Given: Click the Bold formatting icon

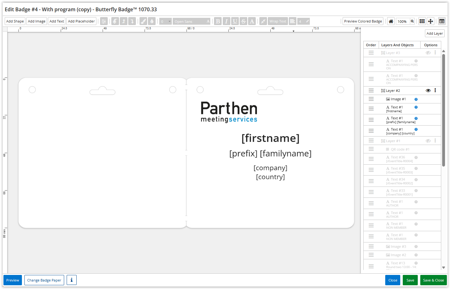Looking at the screenshot, I should (x=218, y=21).
